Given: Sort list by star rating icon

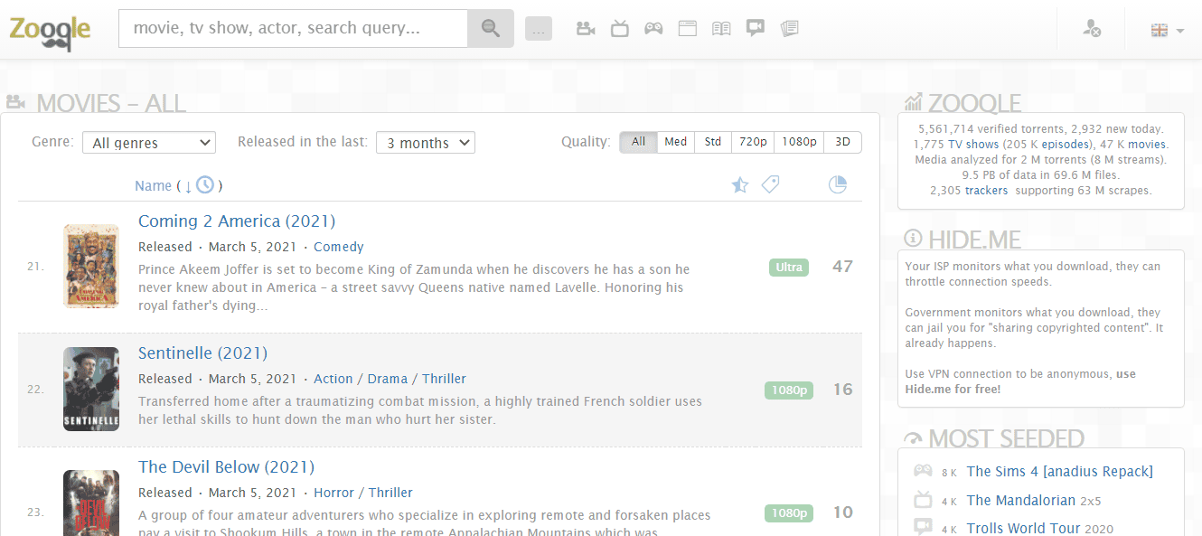Looking at the screenshot, I should (x=739, y=185).
